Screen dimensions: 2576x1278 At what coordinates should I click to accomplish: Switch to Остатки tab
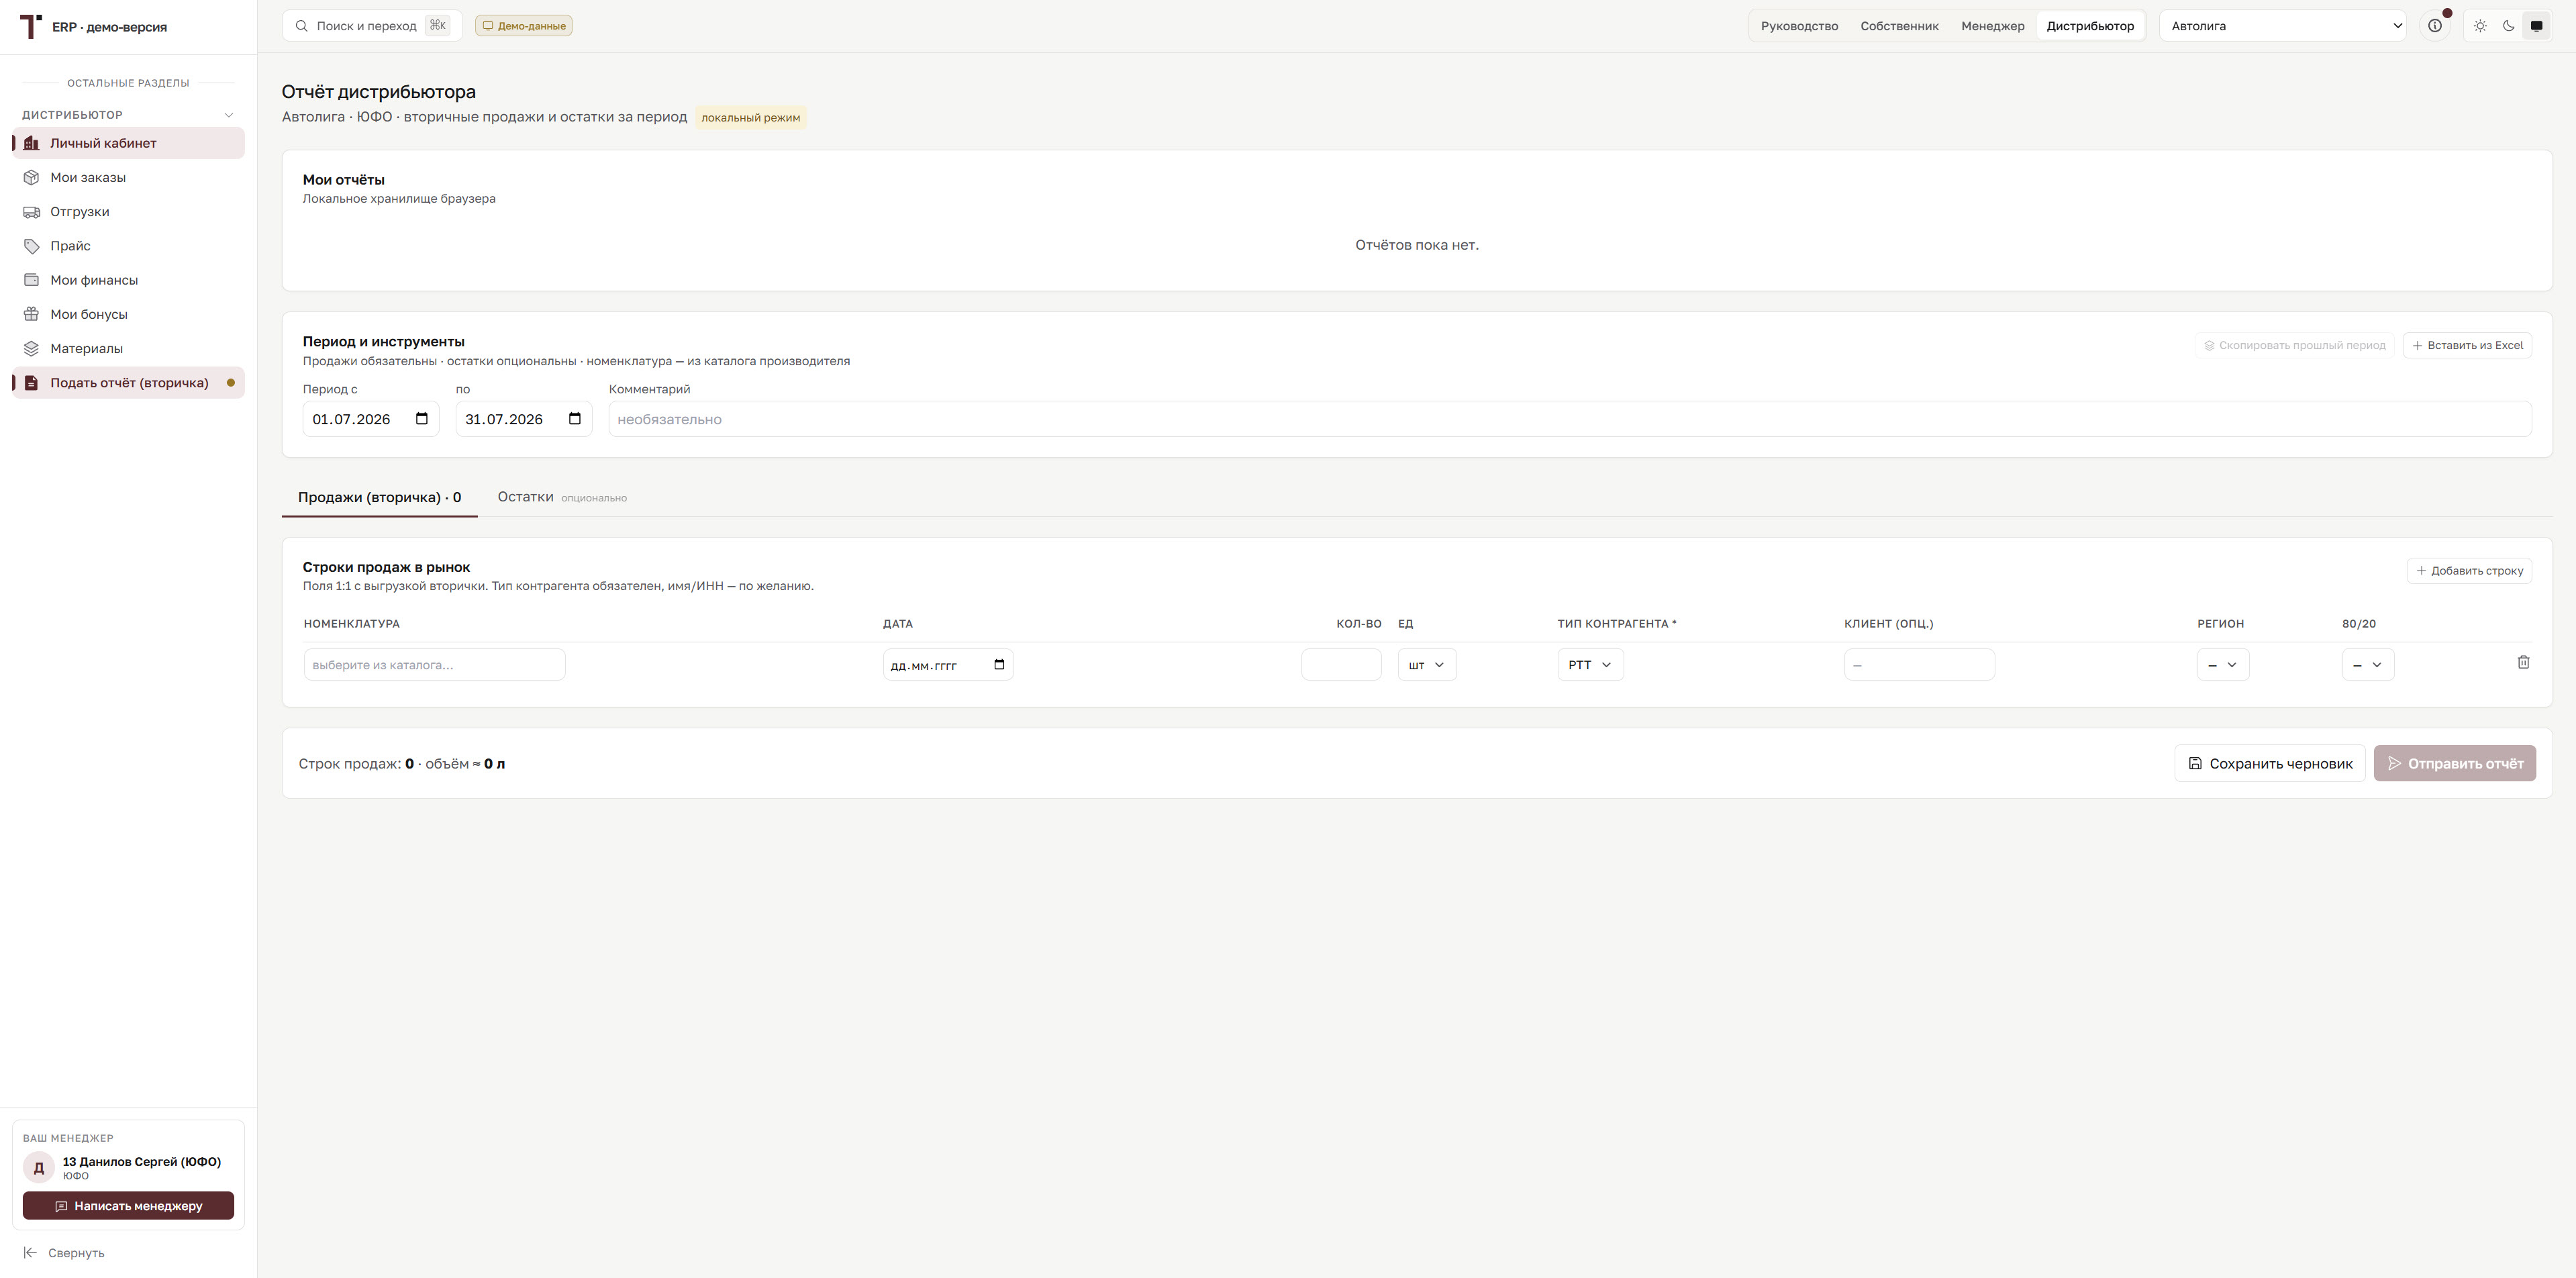coord(562,497)
